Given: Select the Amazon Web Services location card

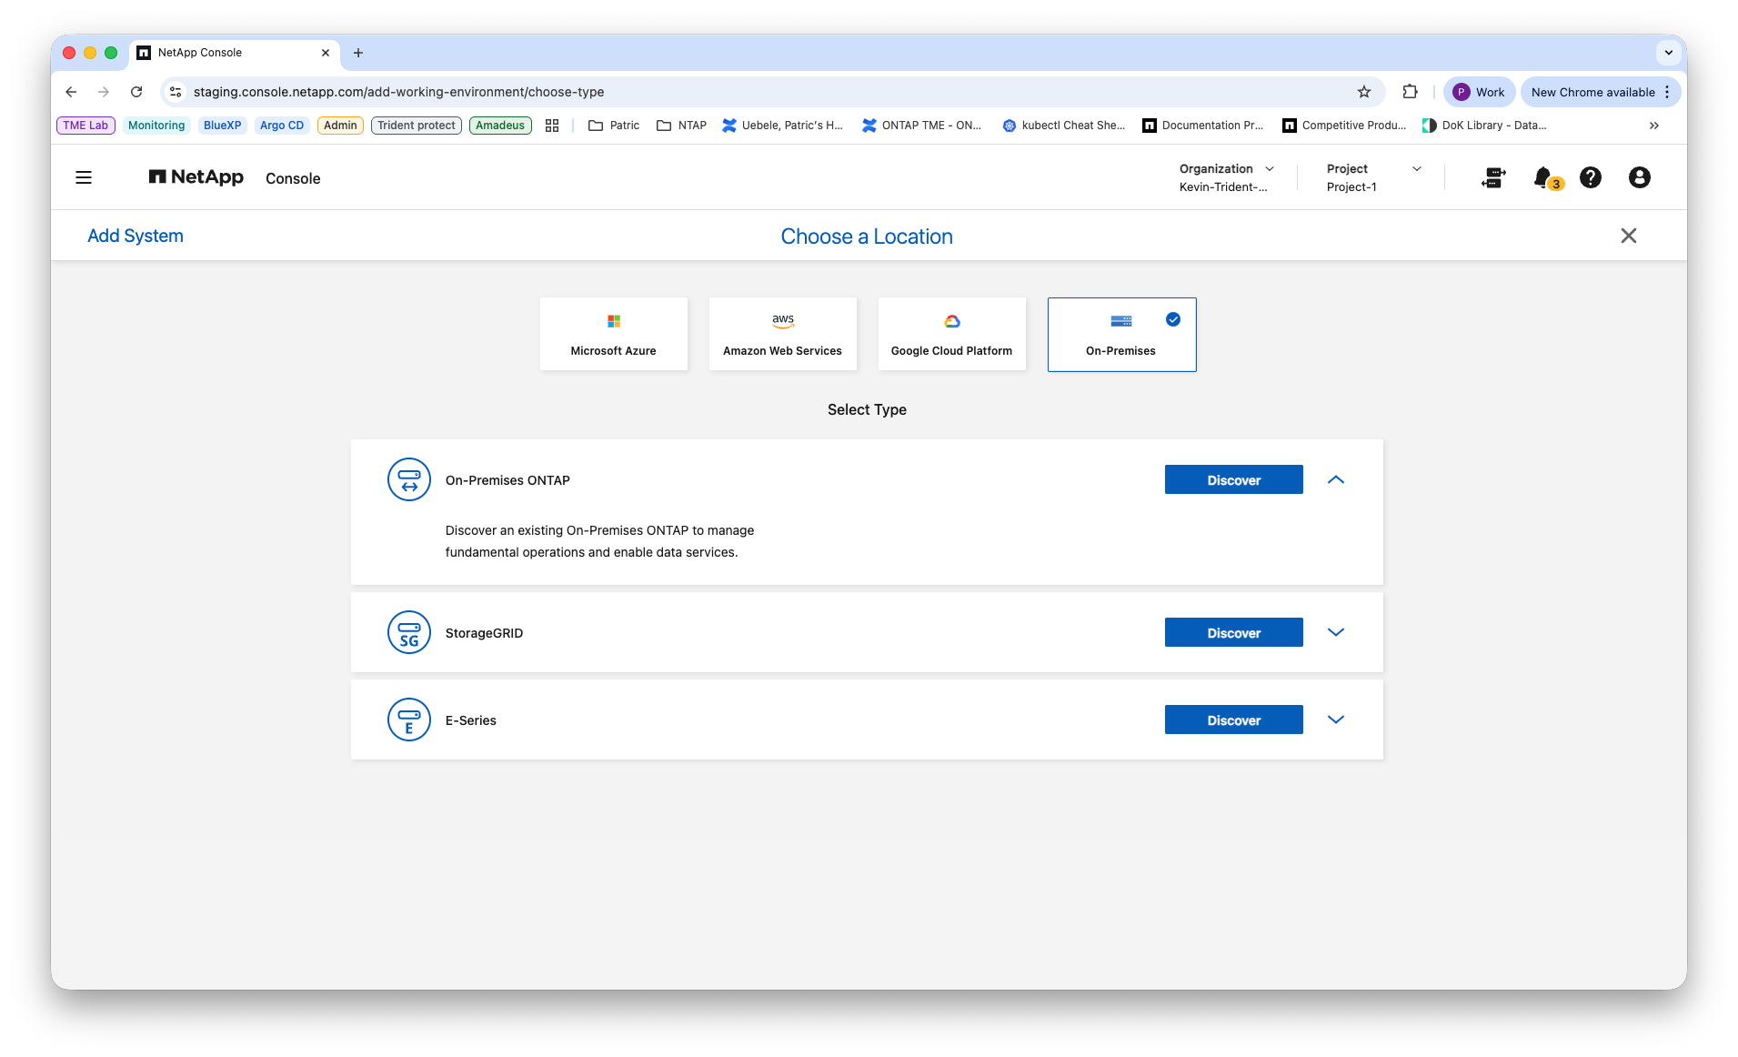Looking at the screenshot, I should coord(782,334).
